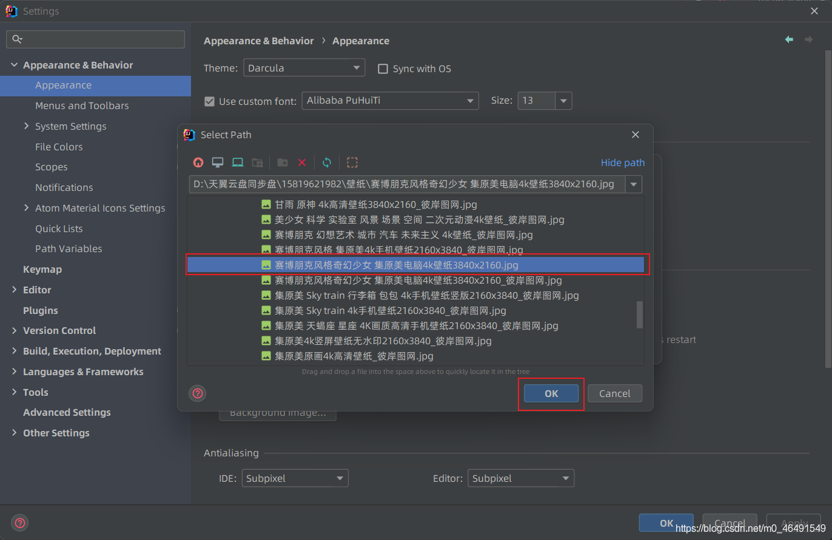Expand Build, Execution, Deployment settings
The image size is (832, 540).
click(14, 351)
